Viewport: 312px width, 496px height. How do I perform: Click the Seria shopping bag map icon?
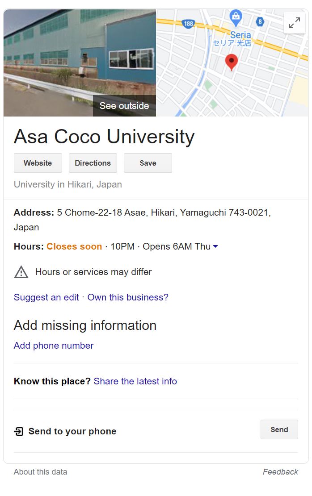click(236, 17)
